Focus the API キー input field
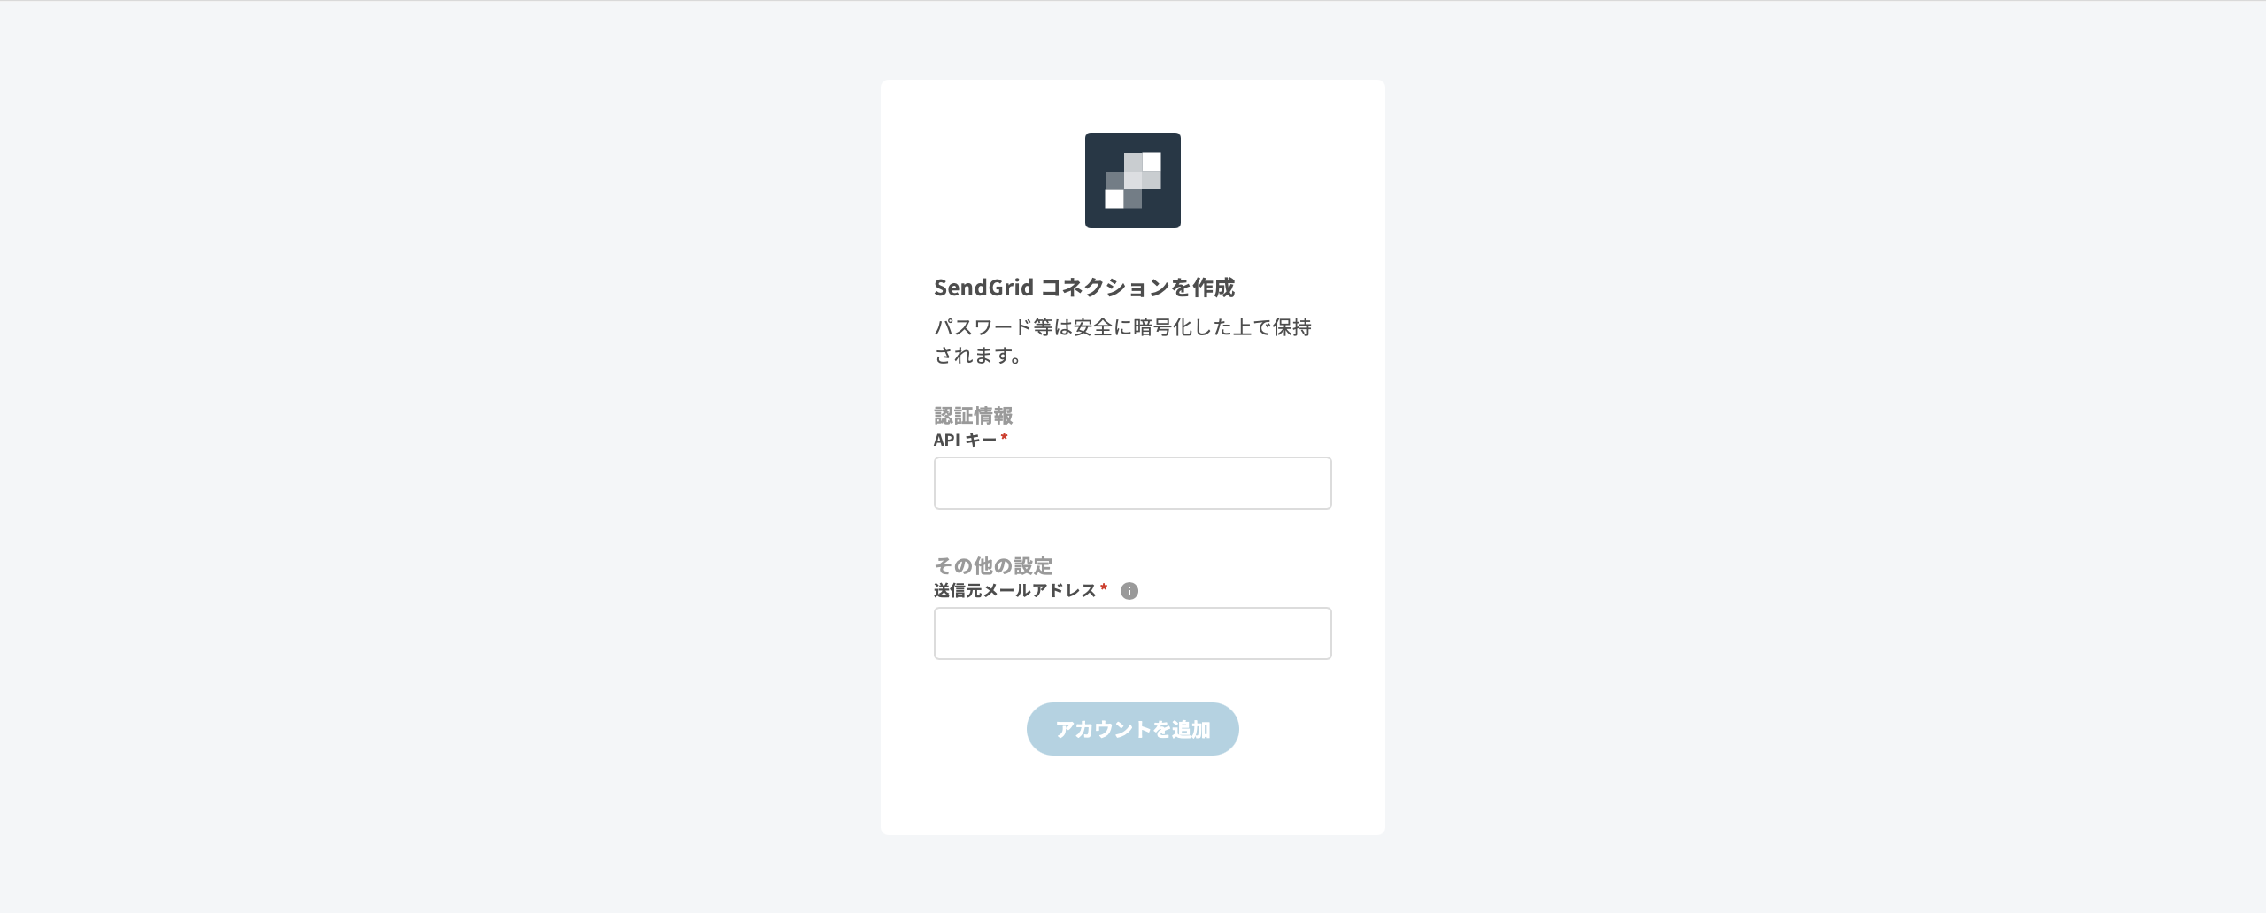Viewport: 2266px width, 913px height. 1132,483
